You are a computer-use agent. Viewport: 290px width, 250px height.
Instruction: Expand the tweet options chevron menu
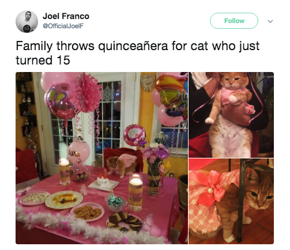point(270,21)
